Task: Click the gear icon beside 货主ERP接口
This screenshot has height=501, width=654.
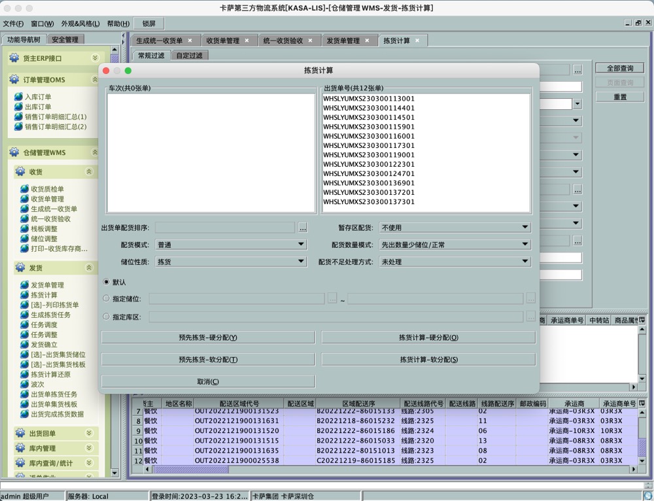Action: coord(14,58)
